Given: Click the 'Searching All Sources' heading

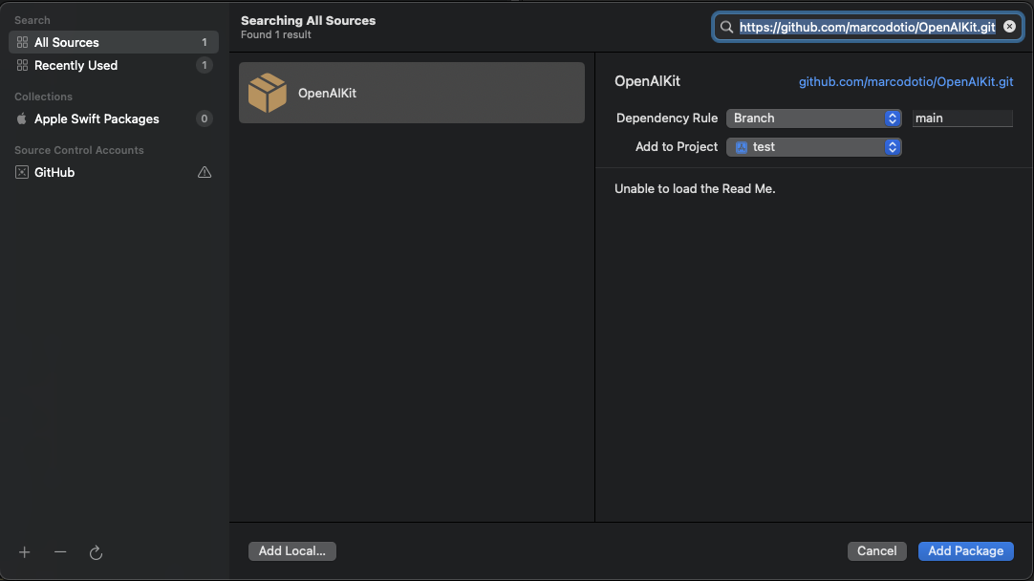Looking at the screenshot, I should click(308, 20).
